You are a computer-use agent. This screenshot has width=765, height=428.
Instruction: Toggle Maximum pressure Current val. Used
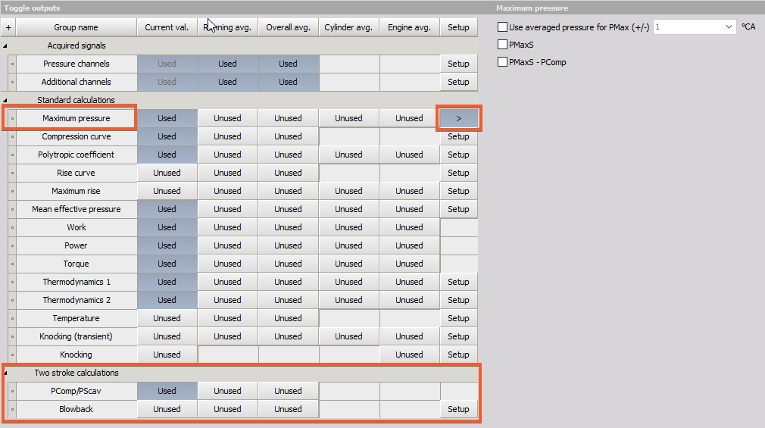pyautogui.click(x=167, y=119)
